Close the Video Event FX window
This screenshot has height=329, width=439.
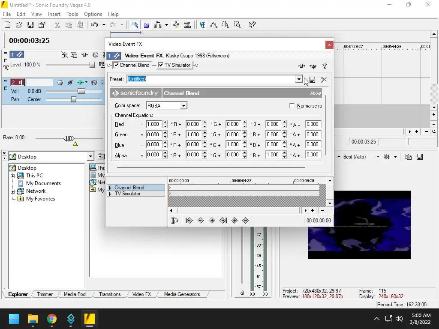[x=329, y=45]
